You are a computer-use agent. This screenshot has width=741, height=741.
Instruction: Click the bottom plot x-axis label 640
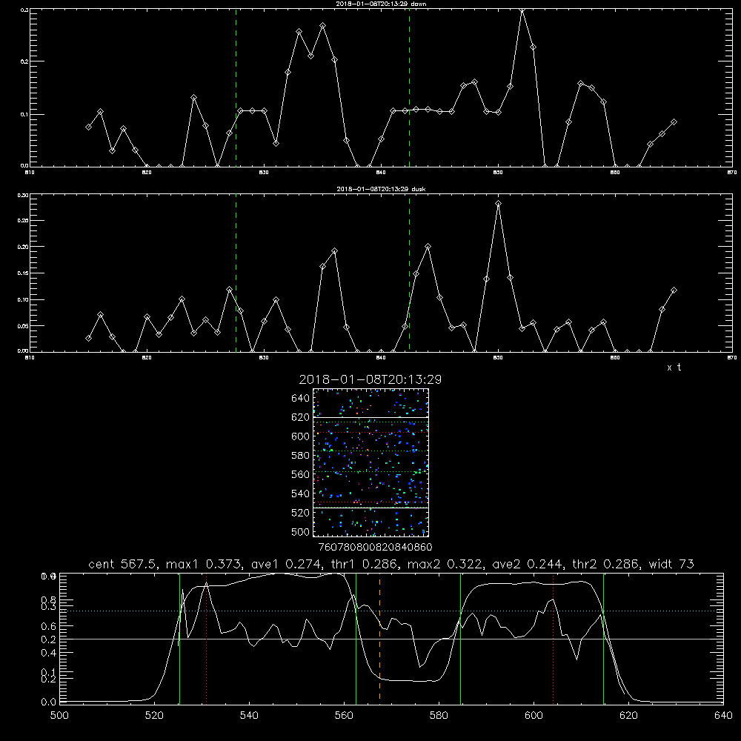tap(723, 715)
